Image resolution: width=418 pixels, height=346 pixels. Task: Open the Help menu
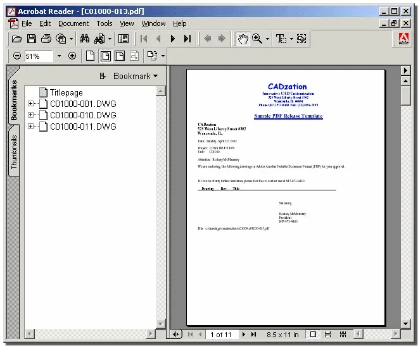tap(180, 23)
